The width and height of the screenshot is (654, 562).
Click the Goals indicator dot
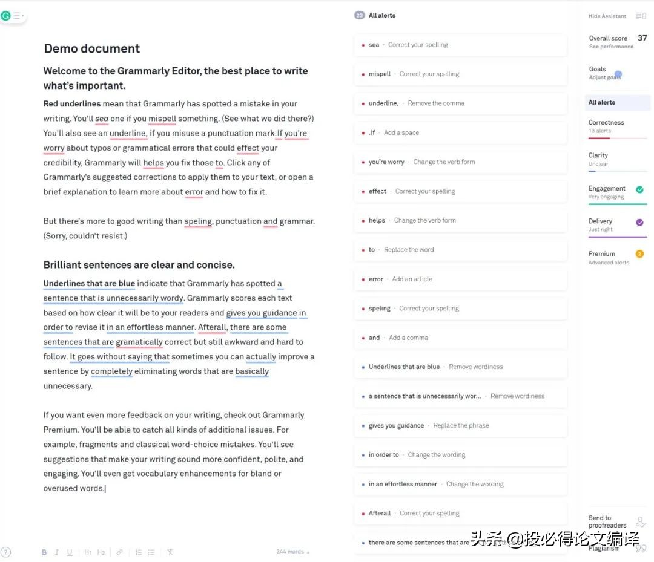(618, 74)
